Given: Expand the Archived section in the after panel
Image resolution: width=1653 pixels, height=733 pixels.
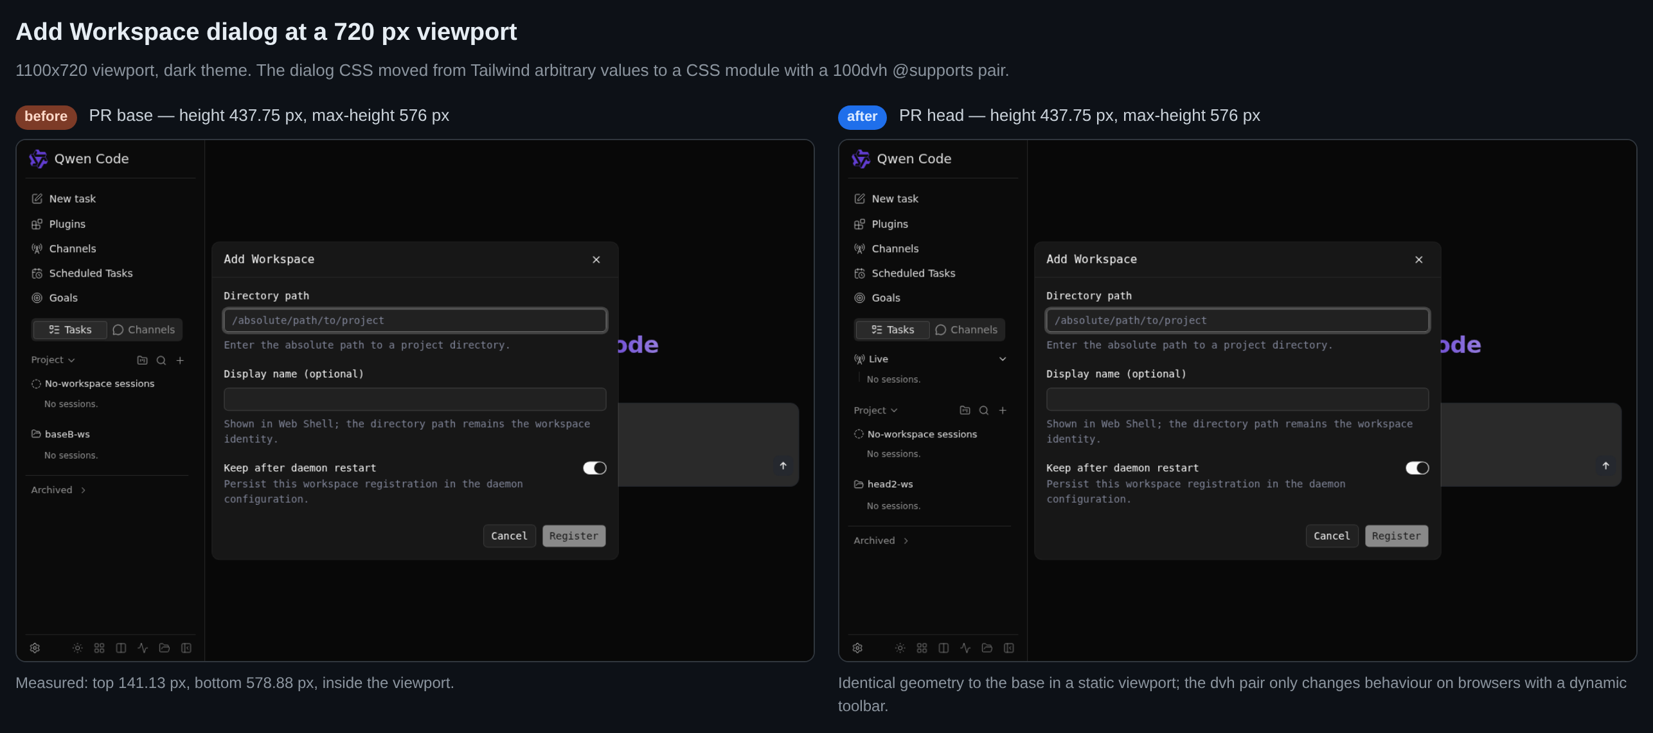Looking at the screenshot, I should 881,541.
